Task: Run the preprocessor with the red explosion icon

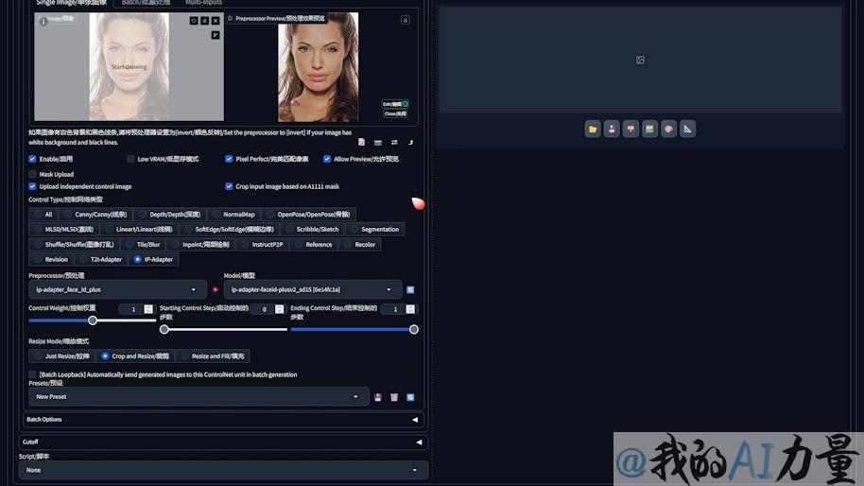Action: click(216, 289)
